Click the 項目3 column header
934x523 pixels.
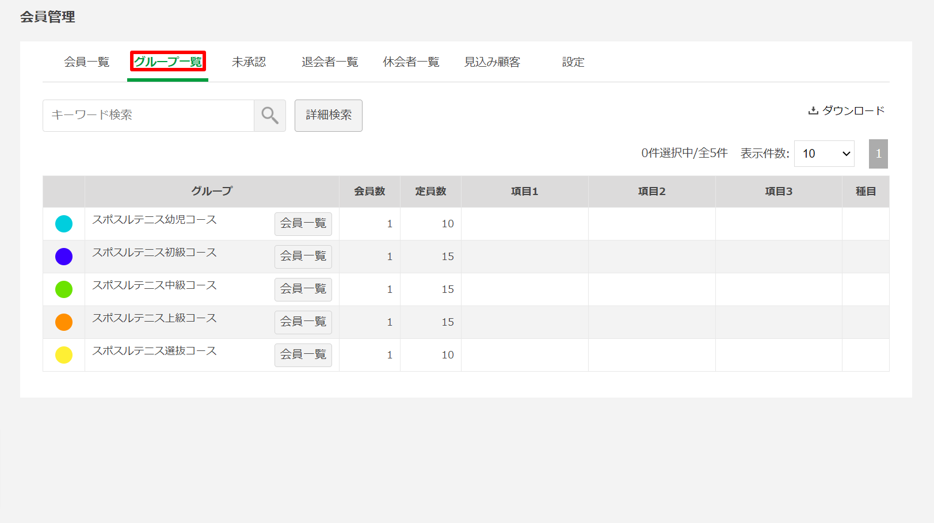[779, 191]
